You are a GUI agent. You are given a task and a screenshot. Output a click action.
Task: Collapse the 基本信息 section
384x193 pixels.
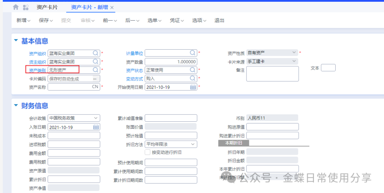(16, 40)
